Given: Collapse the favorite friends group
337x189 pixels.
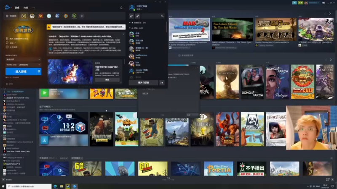Looking at the screenshot, I should pos(130,23).
